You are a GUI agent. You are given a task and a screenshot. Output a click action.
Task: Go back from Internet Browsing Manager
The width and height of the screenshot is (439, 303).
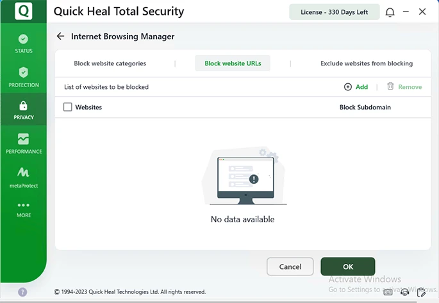[x=61, y=37]
